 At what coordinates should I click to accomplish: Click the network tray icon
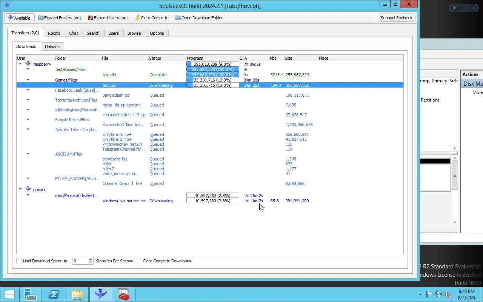pos(438,294)
